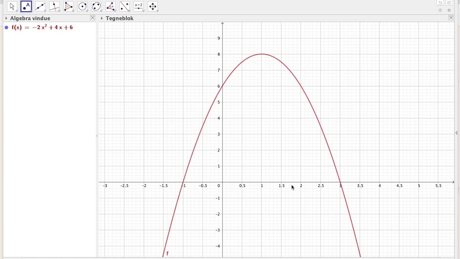Select f(x) = −2x² + 4x + 6 entry
460x259 pixels.
42,27
